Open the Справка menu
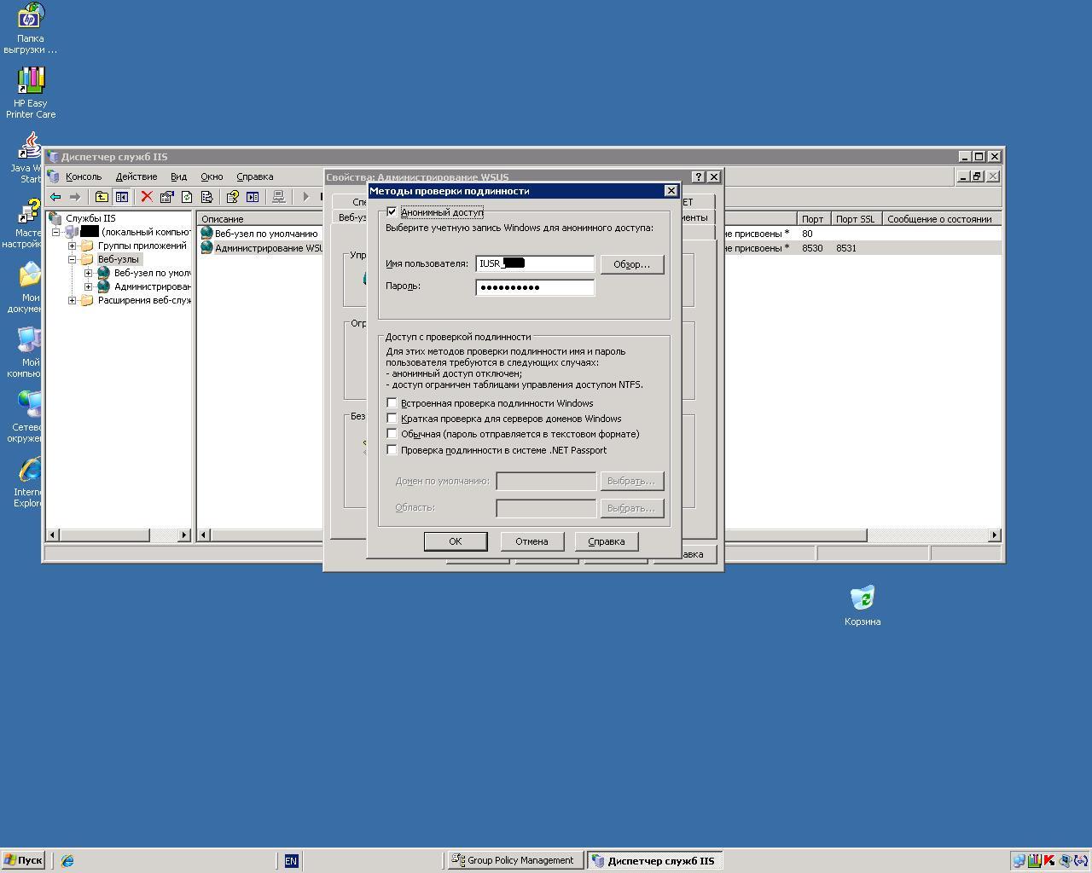The height and width of the screenshot is (873, 1092). tap(254, 176)
